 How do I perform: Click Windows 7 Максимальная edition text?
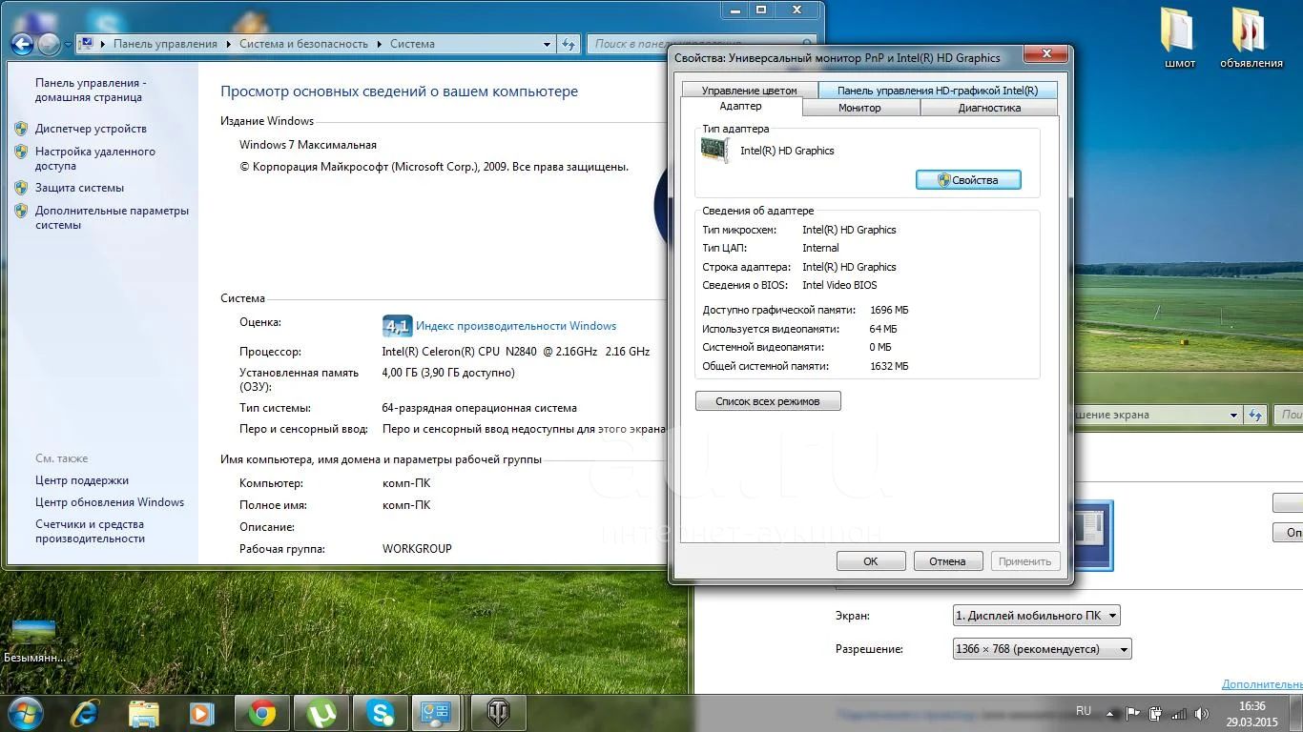[x=308, y=145]
